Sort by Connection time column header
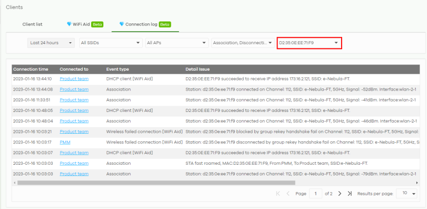The image size is (427, 209). (31, 69)
